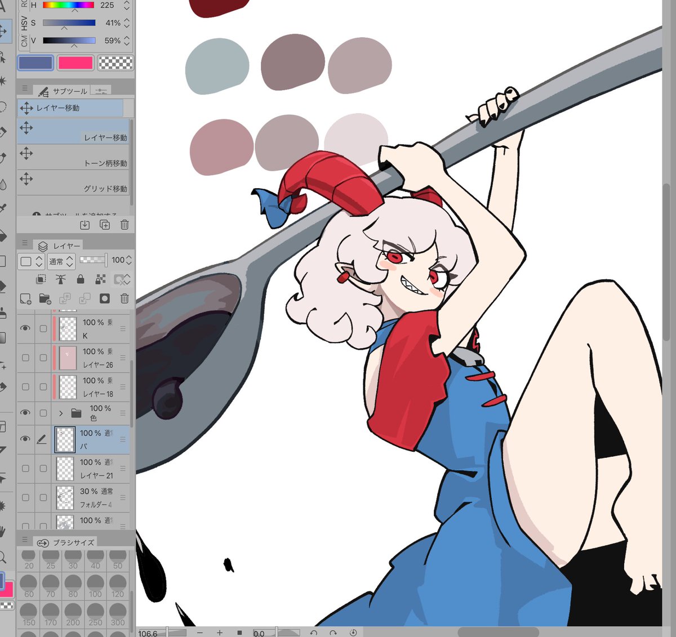The width and height of the screenshot is (676, 637).
Task: Hide the selected layer パ
Action: coord(25,439)
